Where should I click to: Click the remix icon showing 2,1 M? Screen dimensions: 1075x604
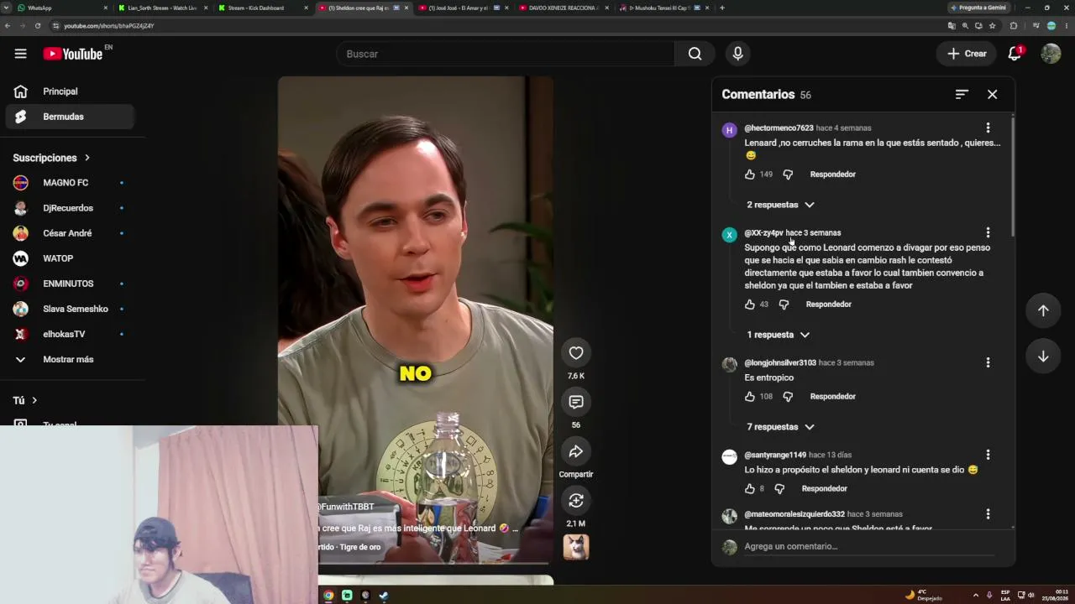576,501
